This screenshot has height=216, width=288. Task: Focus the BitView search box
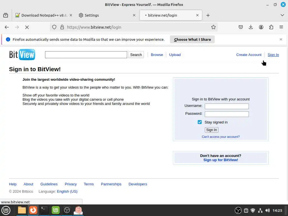86,55
